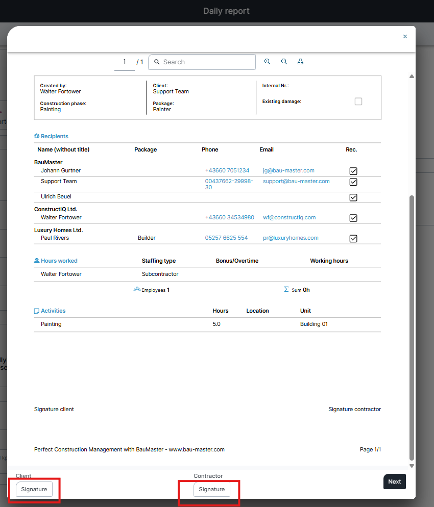Click the Sum sigma icon
Viewport: 434px width, 507px height.
[286, 289]
